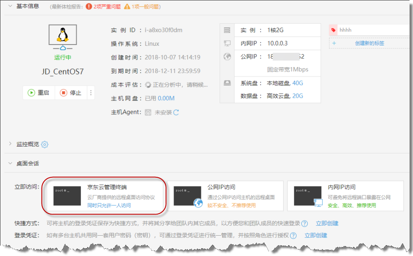
Task: Expand the 监控概览 section chevron
Action: point(10,144)
